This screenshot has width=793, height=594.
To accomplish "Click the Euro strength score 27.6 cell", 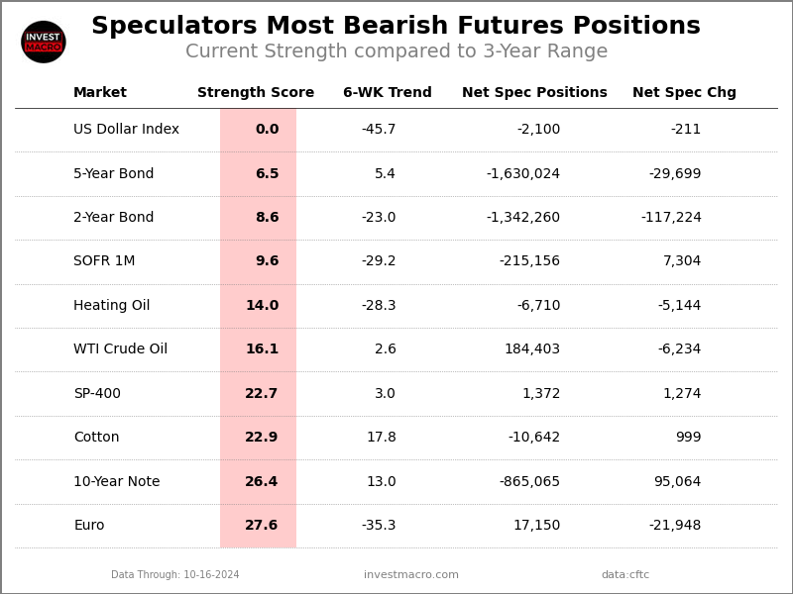I will pyautogui.click(x=262, y=526).
